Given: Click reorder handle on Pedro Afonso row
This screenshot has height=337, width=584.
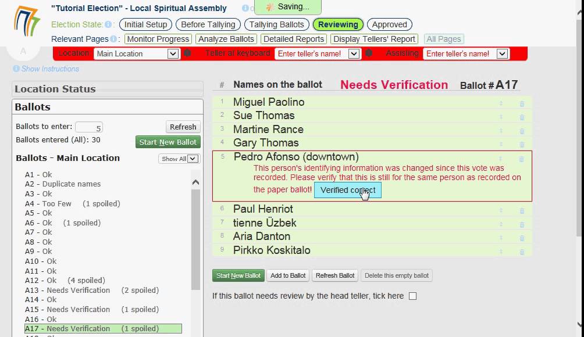Looking at the screenshot, I should click(501, 159).
